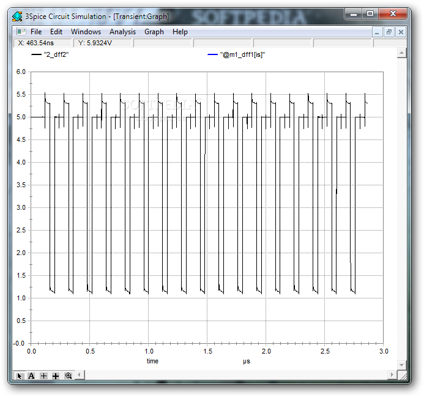The width and height of the screenshot is (424, 397).
Task: Click the horizontal scrollbar right arrow
Action: pos(392,375)
